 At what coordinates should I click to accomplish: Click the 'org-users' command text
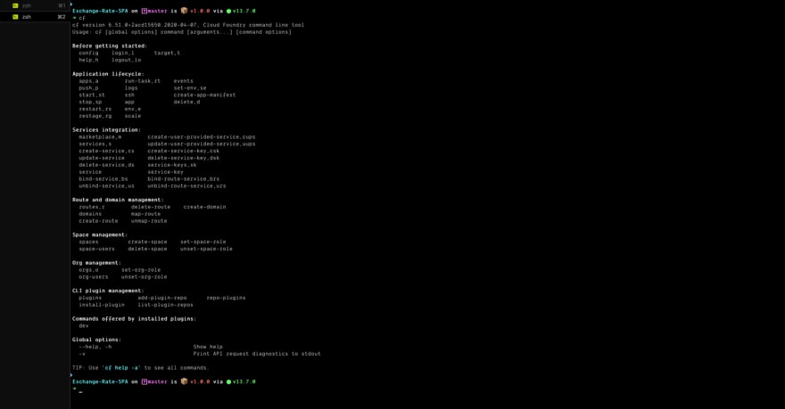click(93, 276)
